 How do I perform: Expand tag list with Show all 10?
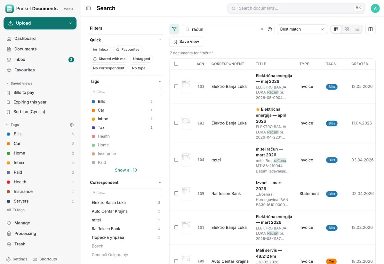pos(126,170)
